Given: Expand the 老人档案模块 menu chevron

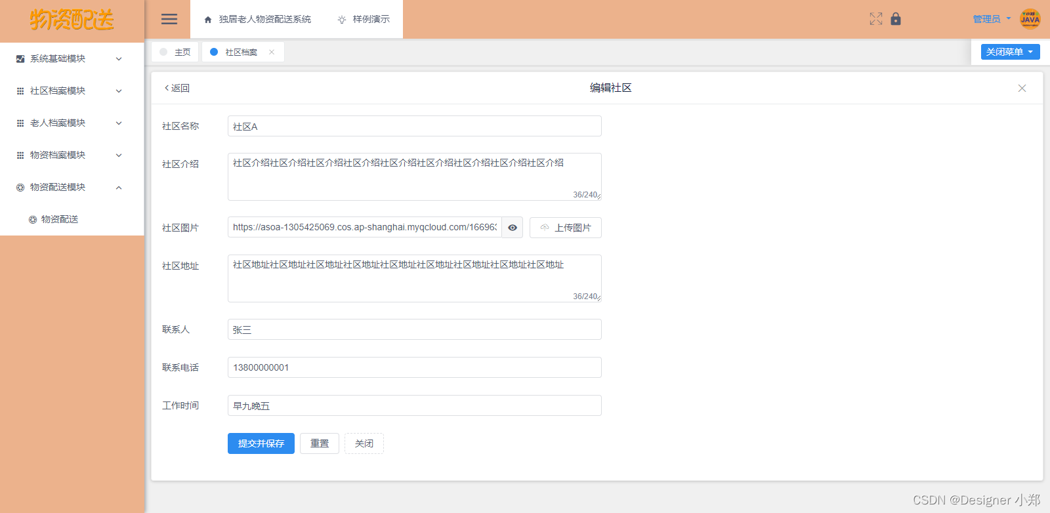Looking at the screenshot, I should [119, 123].
